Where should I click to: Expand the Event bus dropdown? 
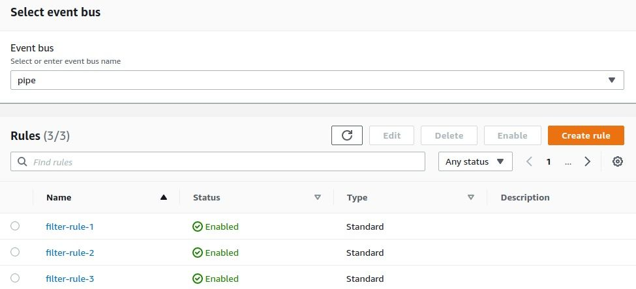tap(611, 80)
